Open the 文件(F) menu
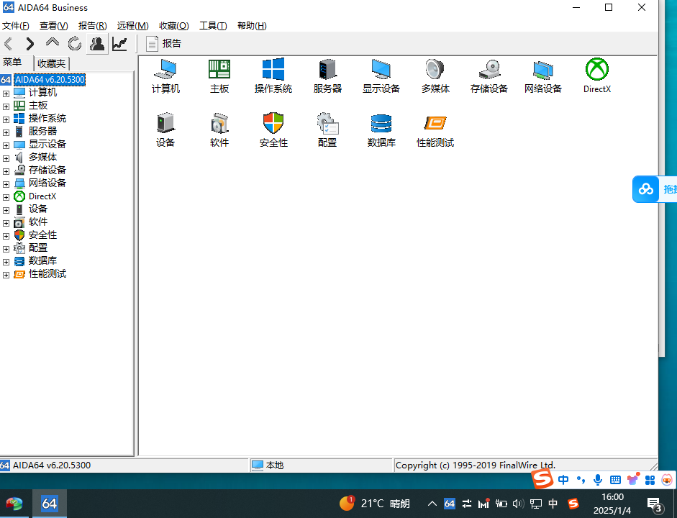 [x=16, y=26]
